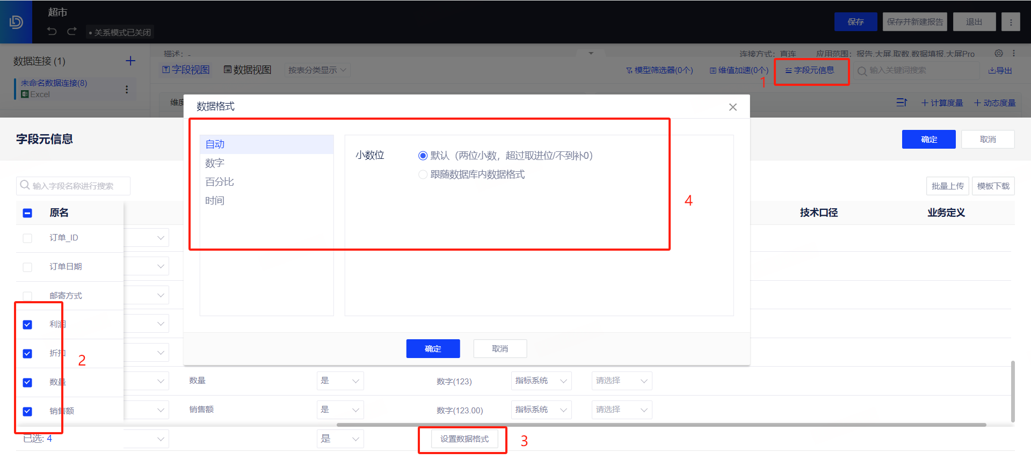Click blue 确定 button in 数据格式 dialog

[x=433, y=349]
